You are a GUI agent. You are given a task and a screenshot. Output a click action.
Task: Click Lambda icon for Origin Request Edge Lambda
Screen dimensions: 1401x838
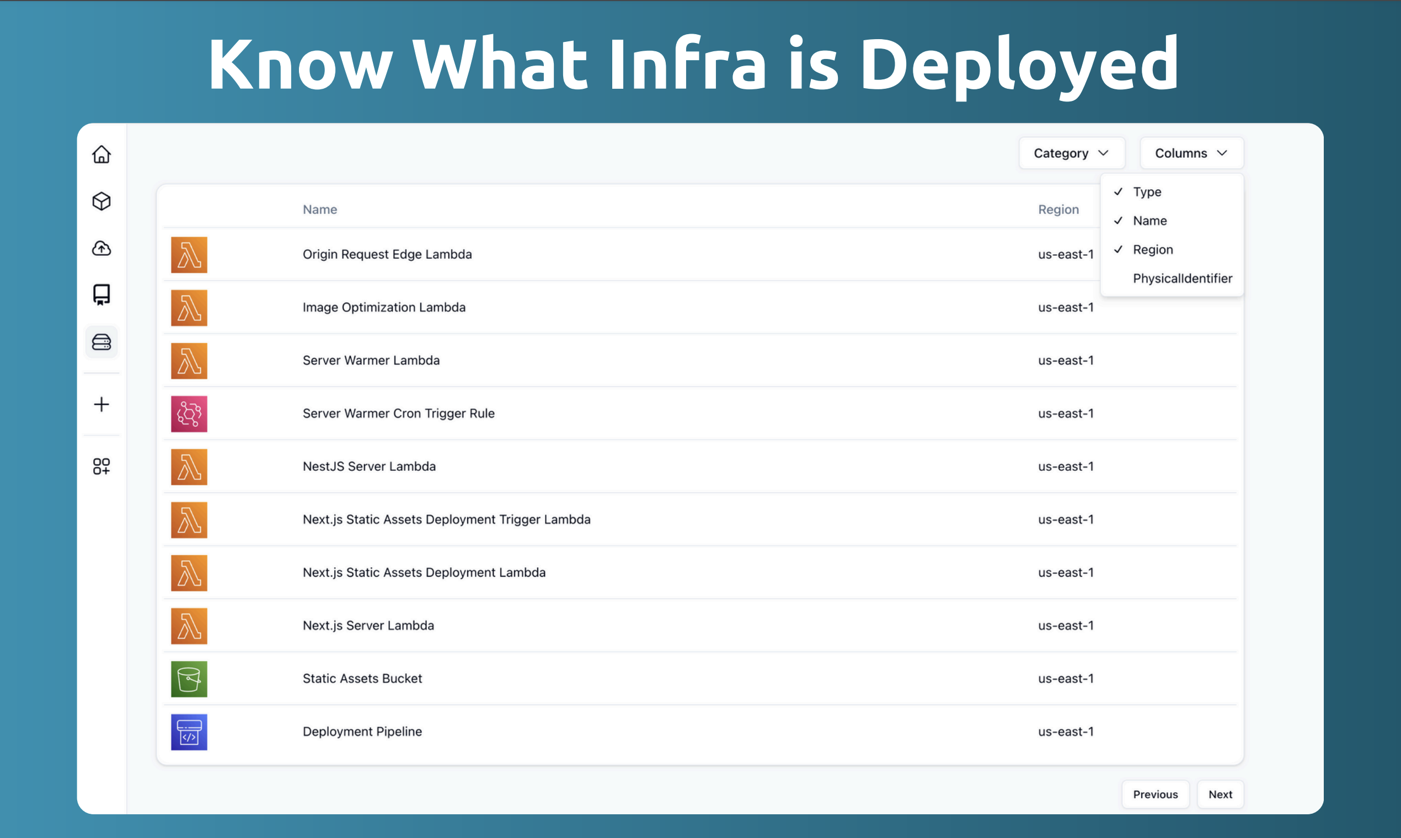pyautogui.click(x=189, y=255)
